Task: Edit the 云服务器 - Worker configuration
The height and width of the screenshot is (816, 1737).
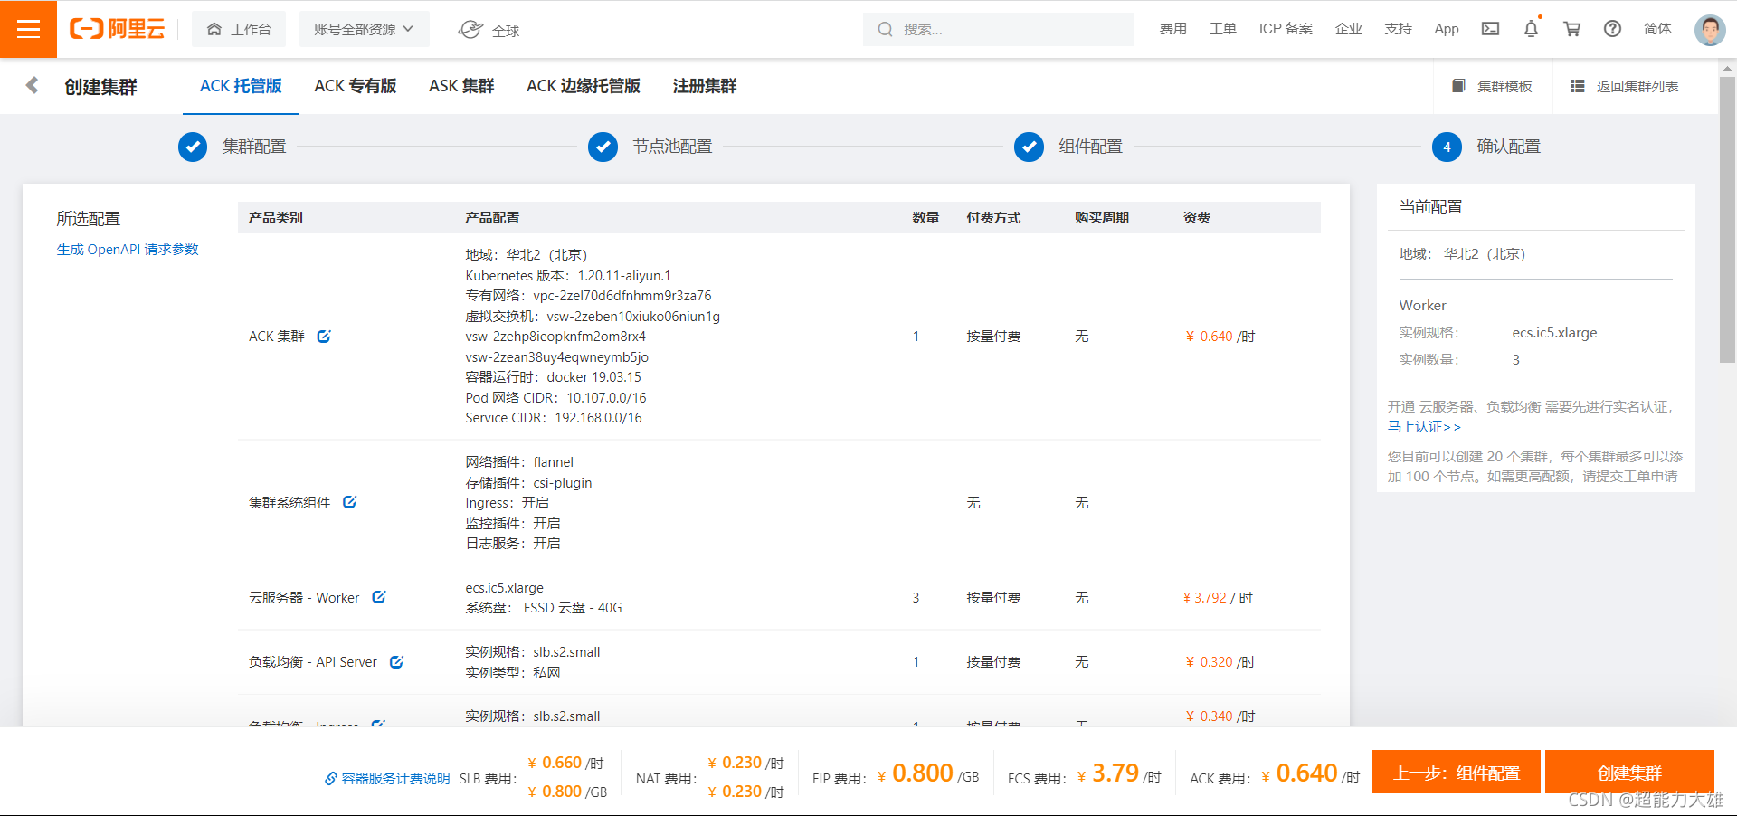Action: pyautogui.click(x=379, y=597)
